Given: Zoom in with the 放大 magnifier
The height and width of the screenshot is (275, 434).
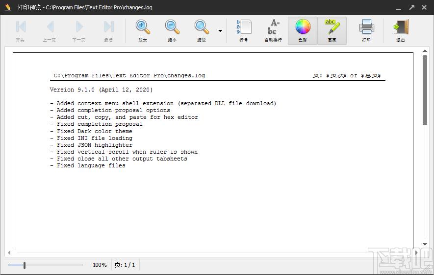Looking at the screenshot, I should coord(143,30).
